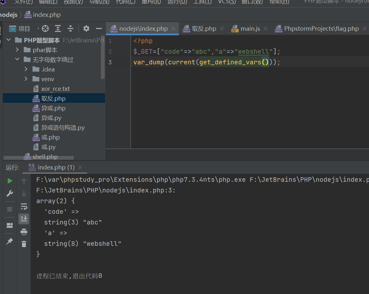Select 取反.php in project tree
Image resolution: width=369 pixels, height=294 pixels.
pos(54,98)
